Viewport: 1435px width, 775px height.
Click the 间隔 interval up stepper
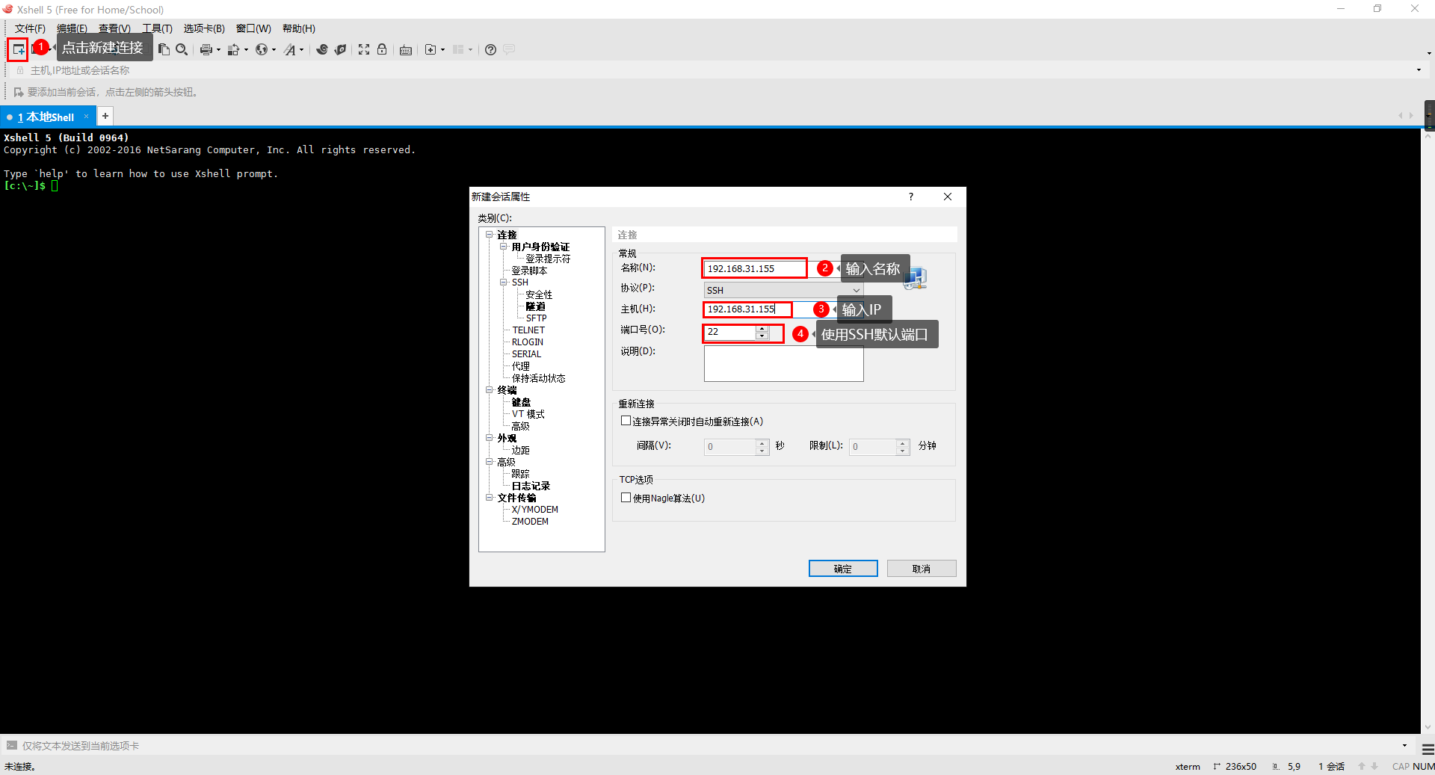tap(762, 442)
